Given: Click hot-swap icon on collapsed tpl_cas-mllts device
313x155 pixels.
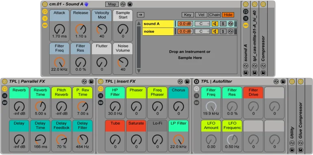Looking at the screenshot, I should pyautogui.click(x=254, y=66).
